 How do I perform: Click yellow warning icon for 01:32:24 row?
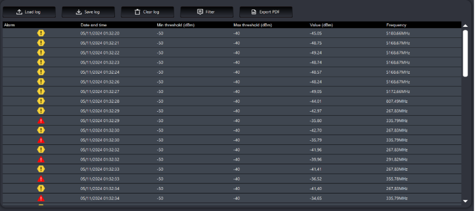click(41, 72)
